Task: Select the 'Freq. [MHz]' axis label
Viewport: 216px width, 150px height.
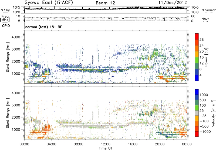Action: 5,18
